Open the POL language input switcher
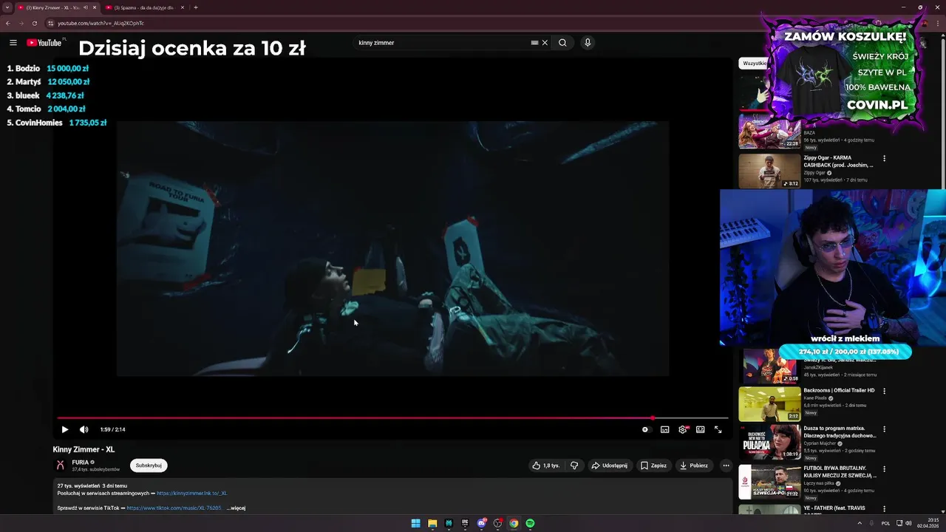 point(885,523)
